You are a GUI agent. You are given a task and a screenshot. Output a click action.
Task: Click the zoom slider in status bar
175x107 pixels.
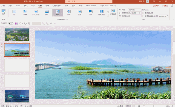[154, 106]
